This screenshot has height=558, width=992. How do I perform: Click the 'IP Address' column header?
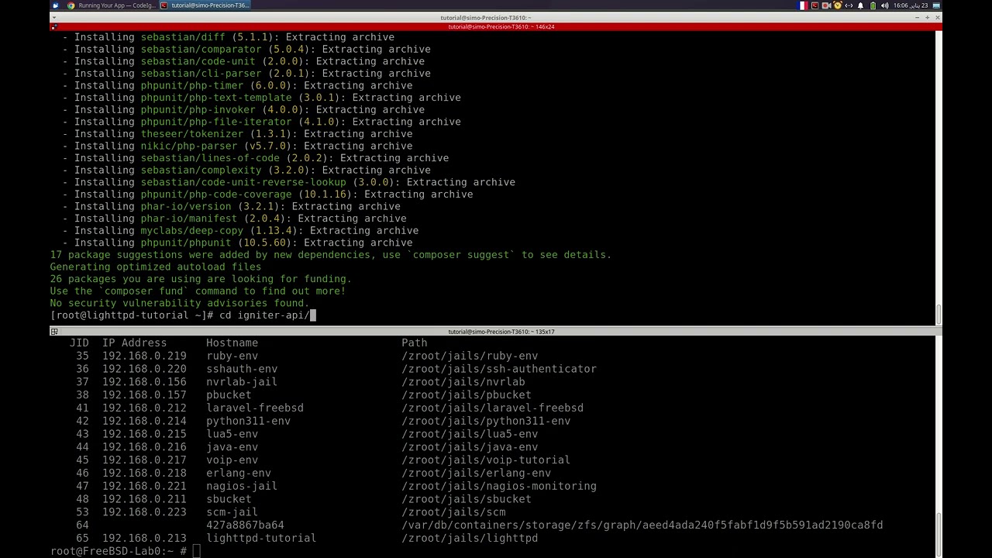134,343
